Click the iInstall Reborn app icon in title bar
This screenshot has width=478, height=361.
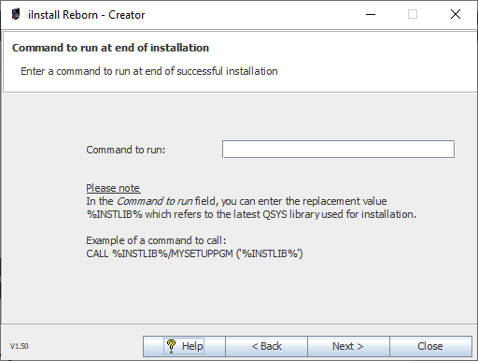click(x=16, y=14)
